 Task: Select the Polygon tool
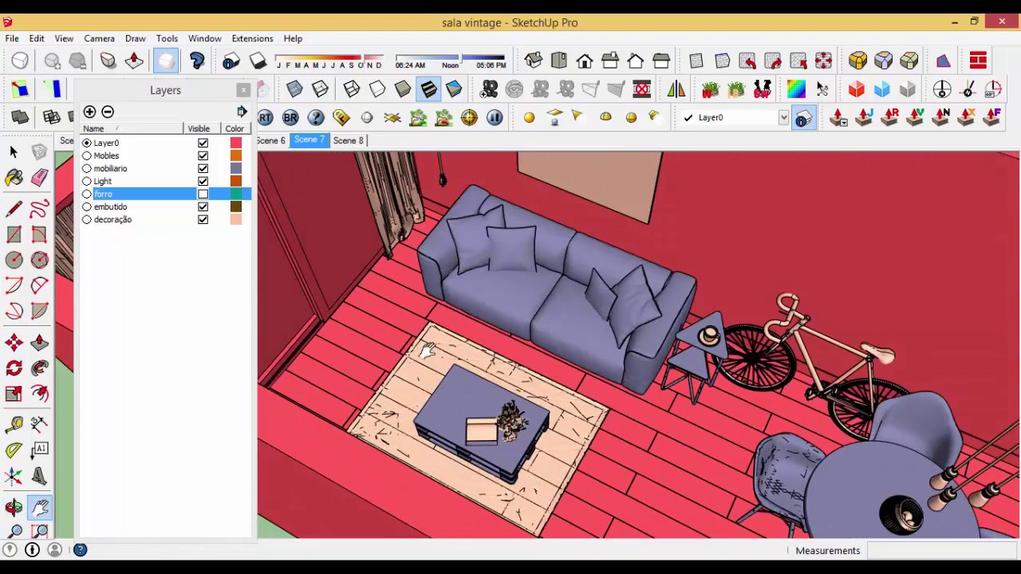pos(39,260)
